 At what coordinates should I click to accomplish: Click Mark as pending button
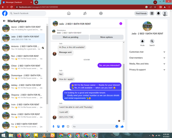pos(71,37)
